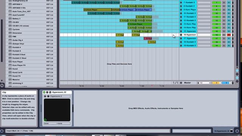Solo track 16 Hyperson
Image resolution: width=242 pixels, height=136 pixels.
point(224,35)
